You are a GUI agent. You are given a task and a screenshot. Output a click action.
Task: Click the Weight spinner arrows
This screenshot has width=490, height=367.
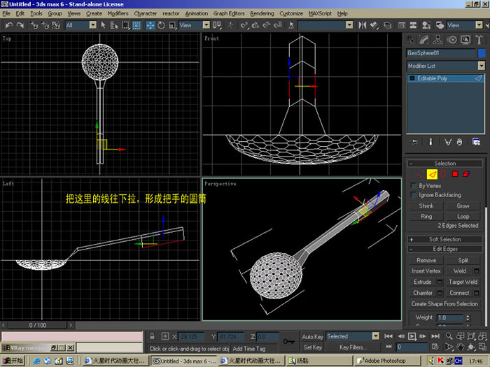pyautogui.click(x=468, y=317)
